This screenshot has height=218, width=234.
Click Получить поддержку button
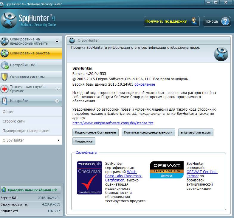(172, 21)
